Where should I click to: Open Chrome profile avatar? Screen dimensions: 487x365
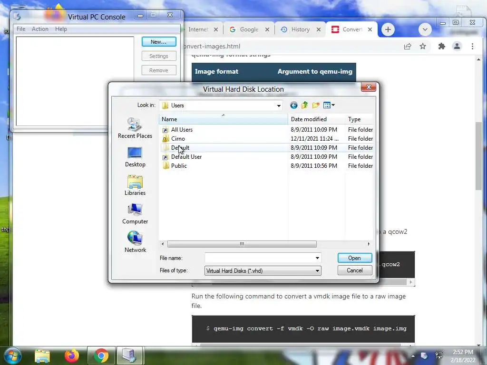[457, 46]
